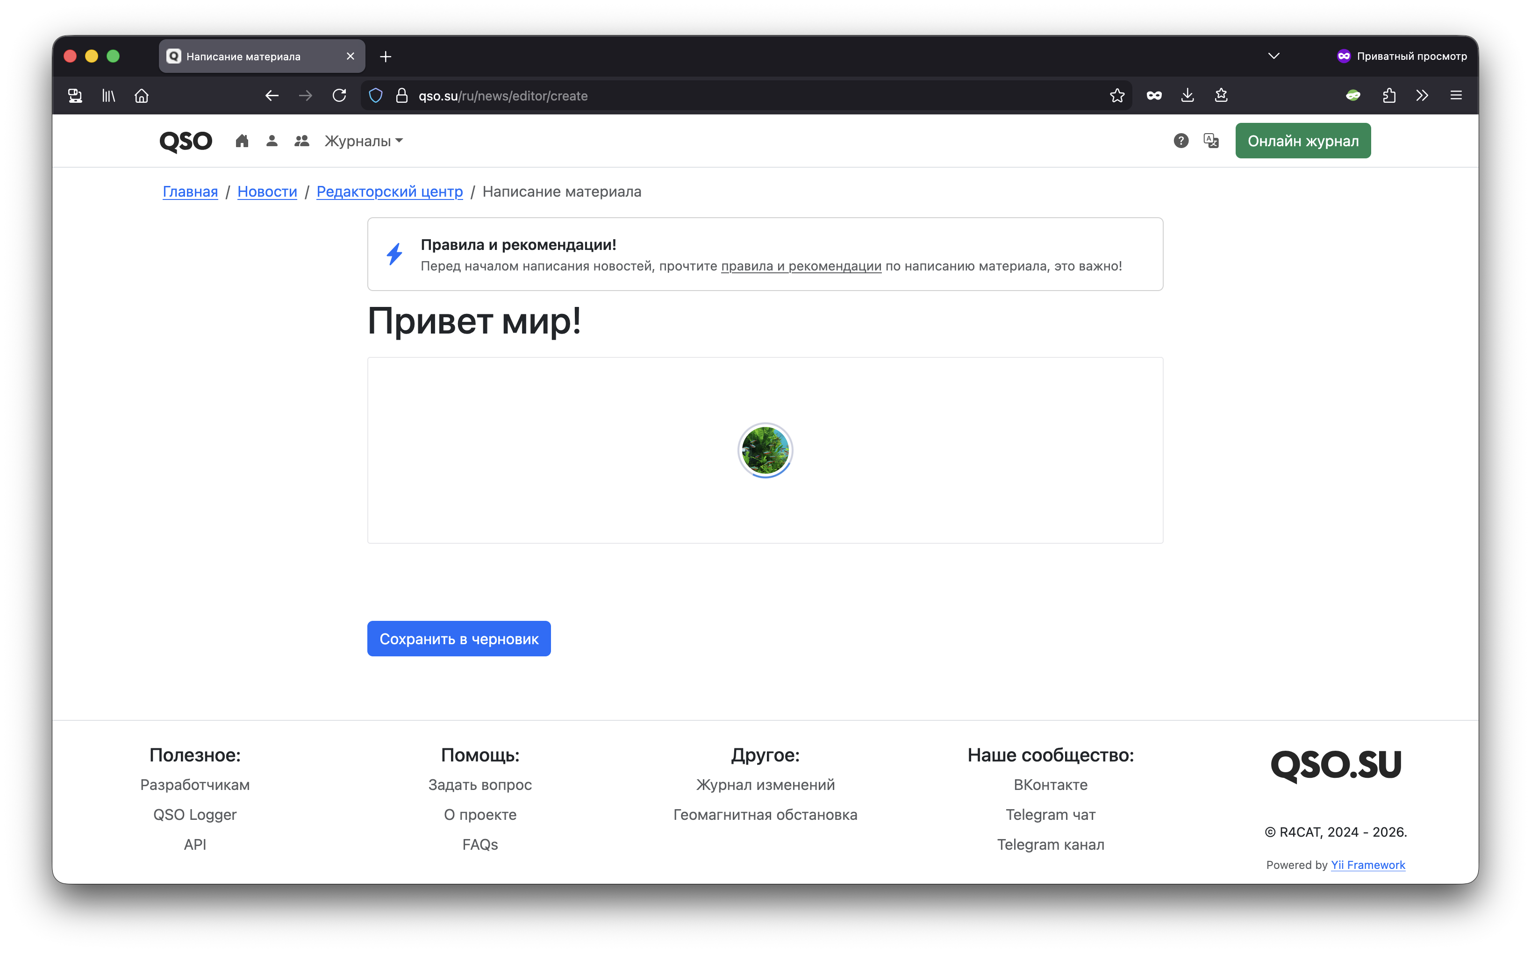Screen dimensions: 1531x953
Task: Expand more tools overflow chevron
Action: [x=1422, y=96]
